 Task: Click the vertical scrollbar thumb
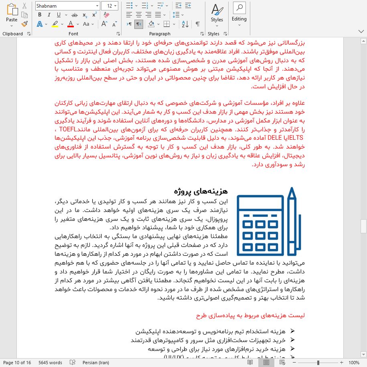point(363,226)
